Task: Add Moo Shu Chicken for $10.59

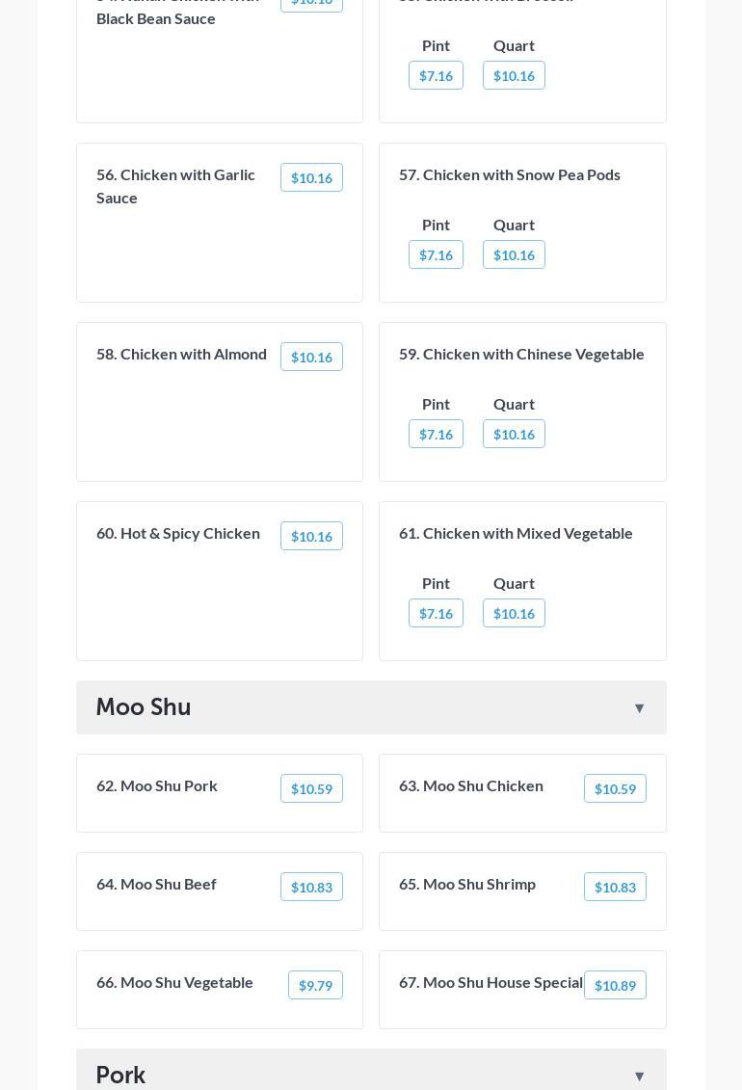Action: (615, 789)
